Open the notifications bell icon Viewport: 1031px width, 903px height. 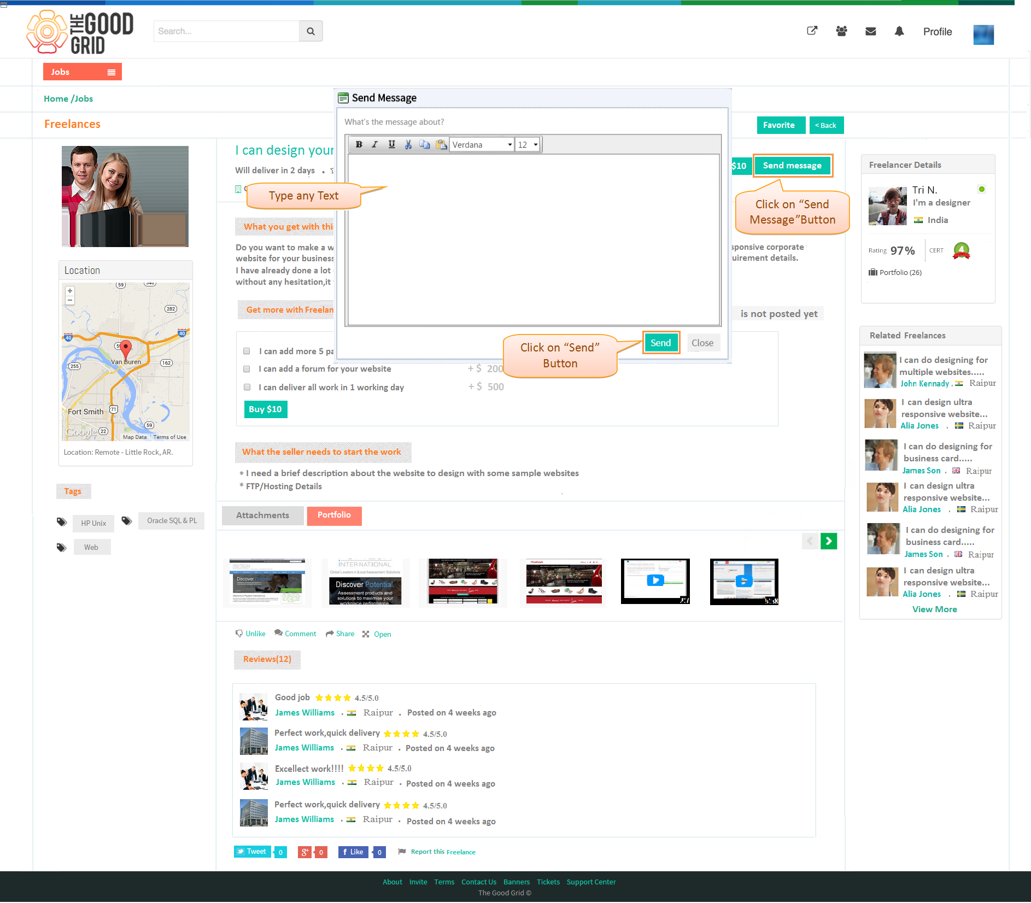[x=899, y=31]
